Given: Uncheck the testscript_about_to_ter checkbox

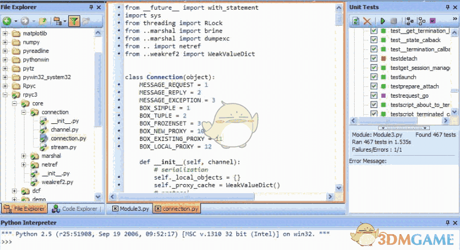Looking at the screenshot, I should (x=373, y=105).
